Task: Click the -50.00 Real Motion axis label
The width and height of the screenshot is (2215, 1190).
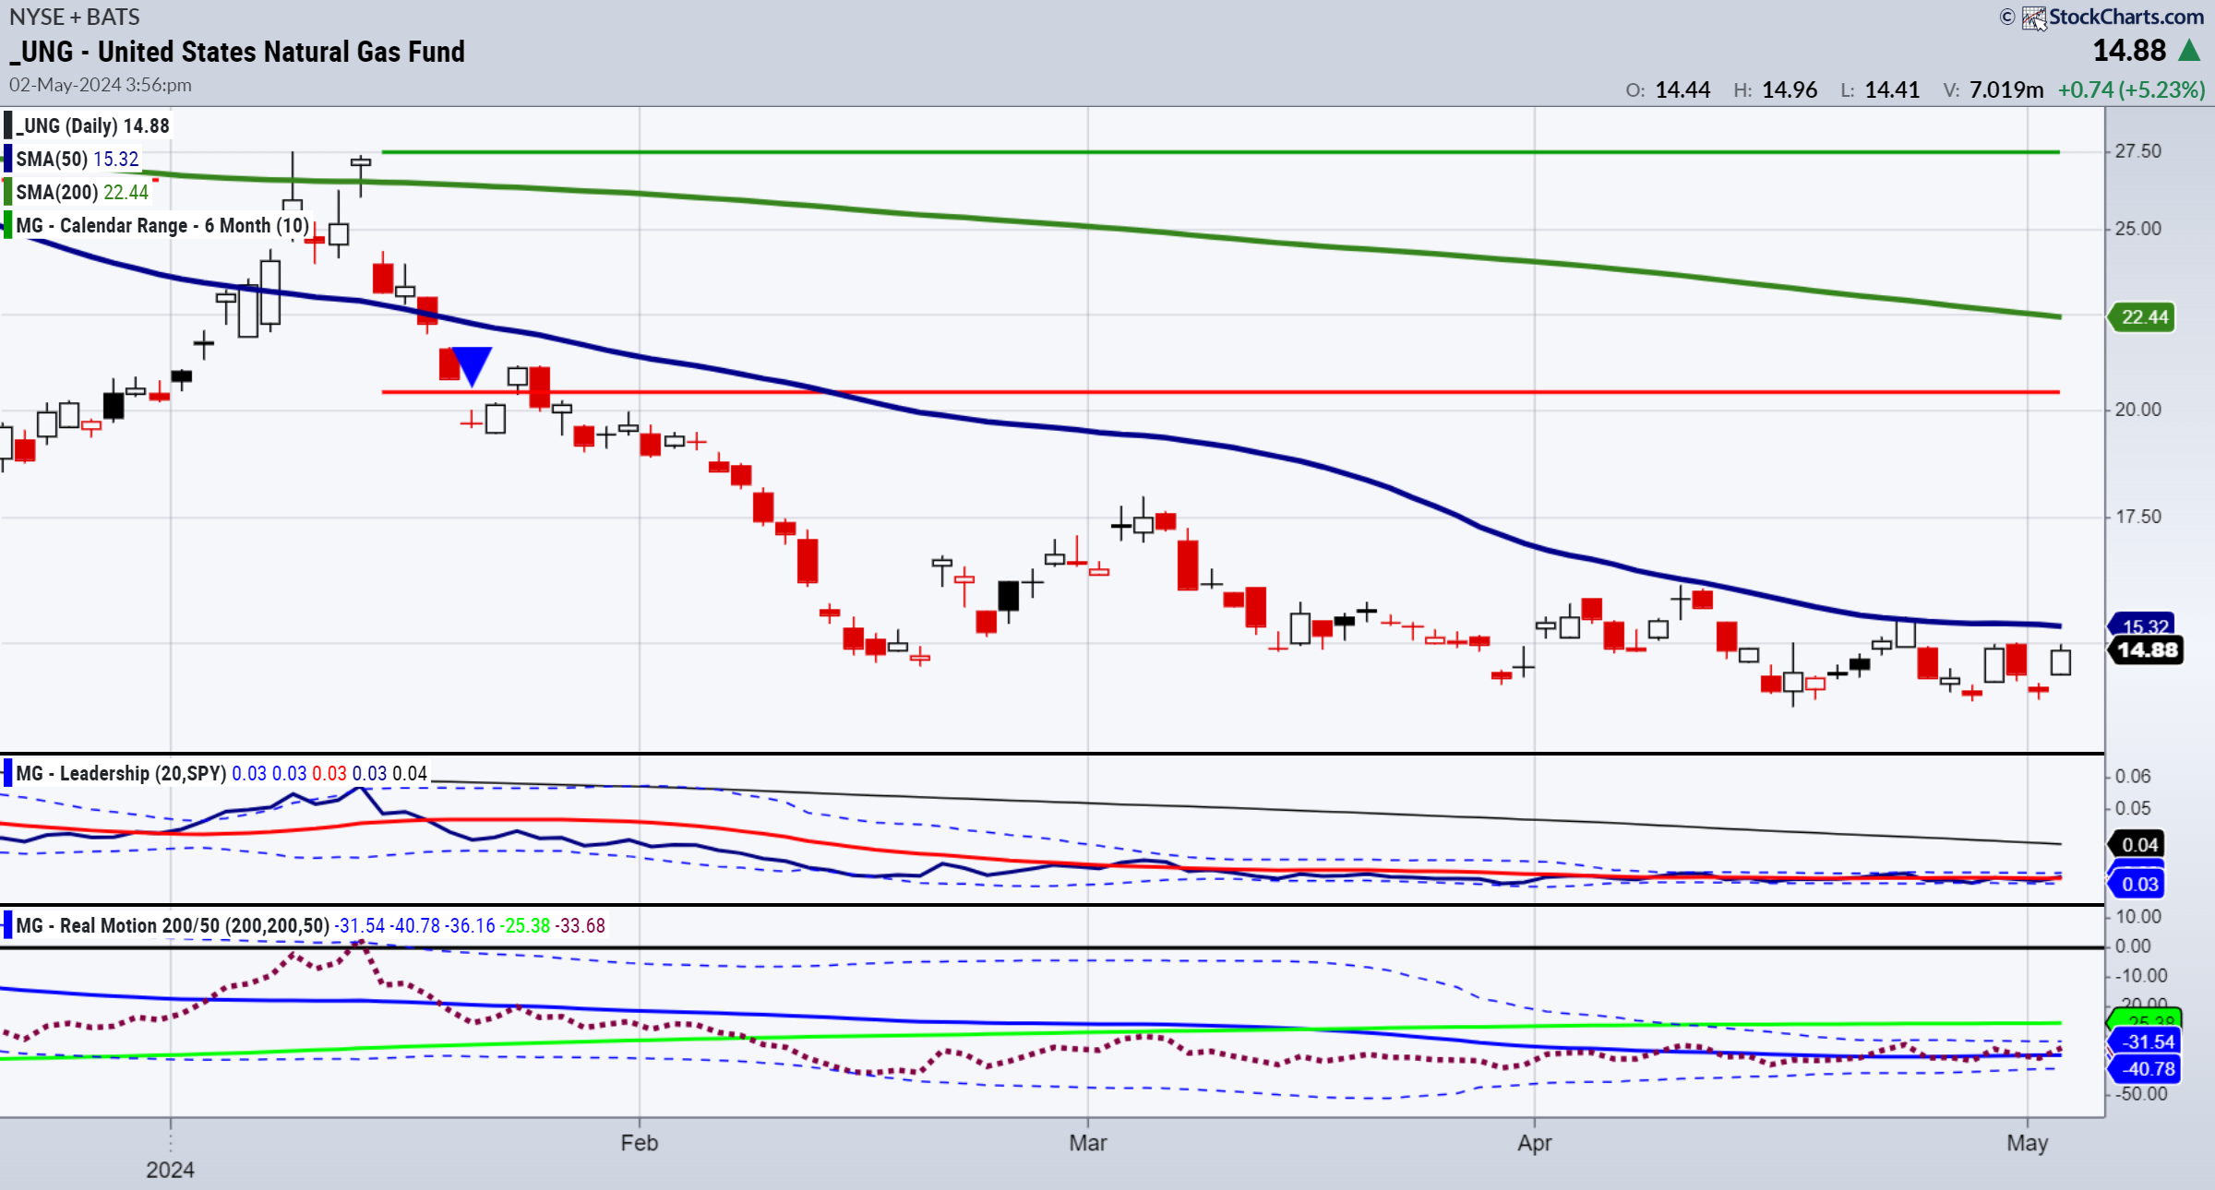Action: tap(2141, 1094)
